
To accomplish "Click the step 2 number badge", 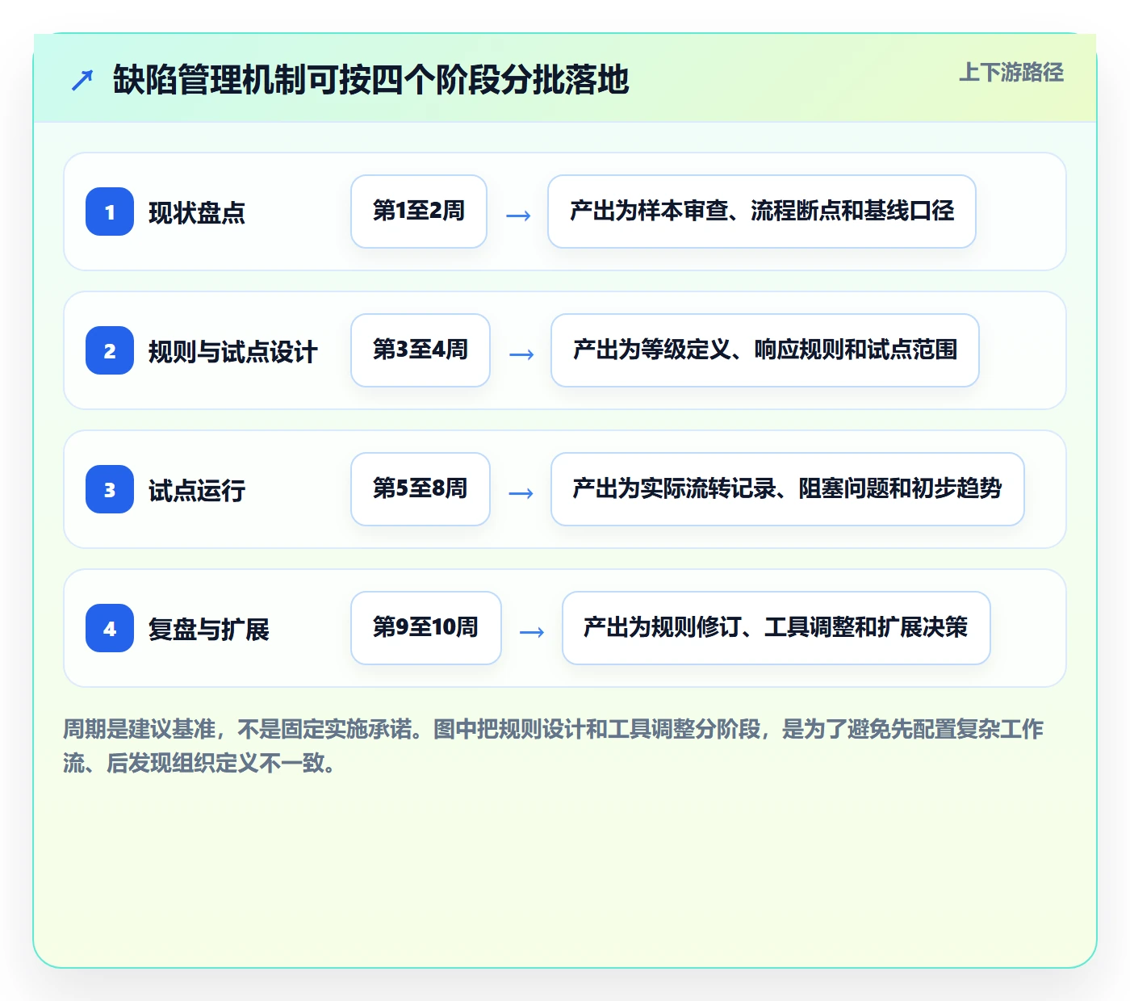I will point(110,350).
